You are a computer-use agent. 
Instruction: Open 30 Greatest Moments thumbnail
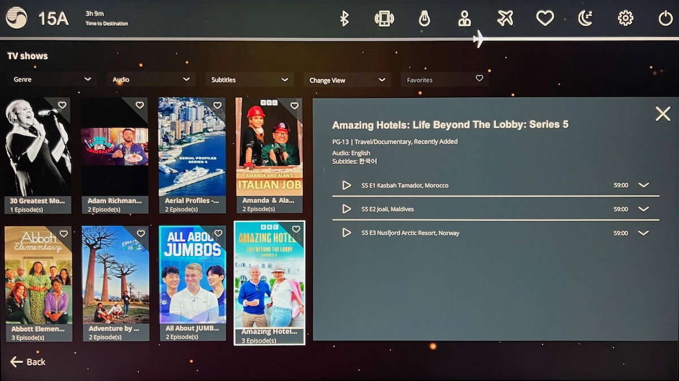pyautogui.click(x=38, y=147)
